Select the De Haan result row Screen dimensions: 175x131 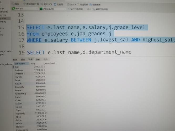pyautogui.click(x=36, y=73)
